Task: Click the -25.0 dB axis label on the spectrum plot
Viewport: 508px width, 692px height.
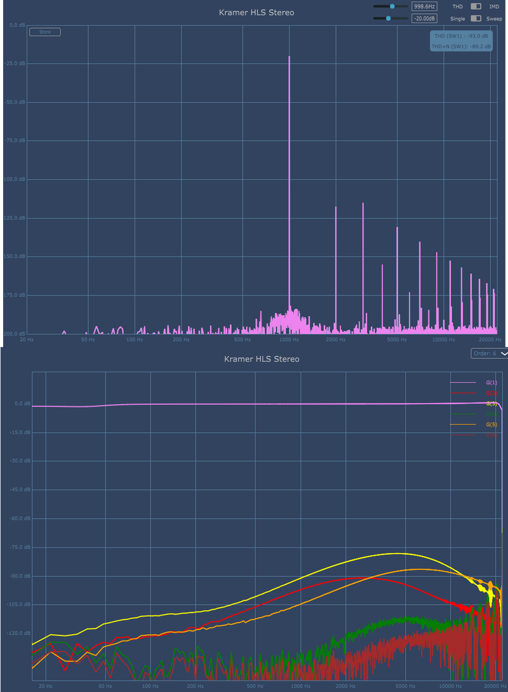Action: tap(15, 64)
